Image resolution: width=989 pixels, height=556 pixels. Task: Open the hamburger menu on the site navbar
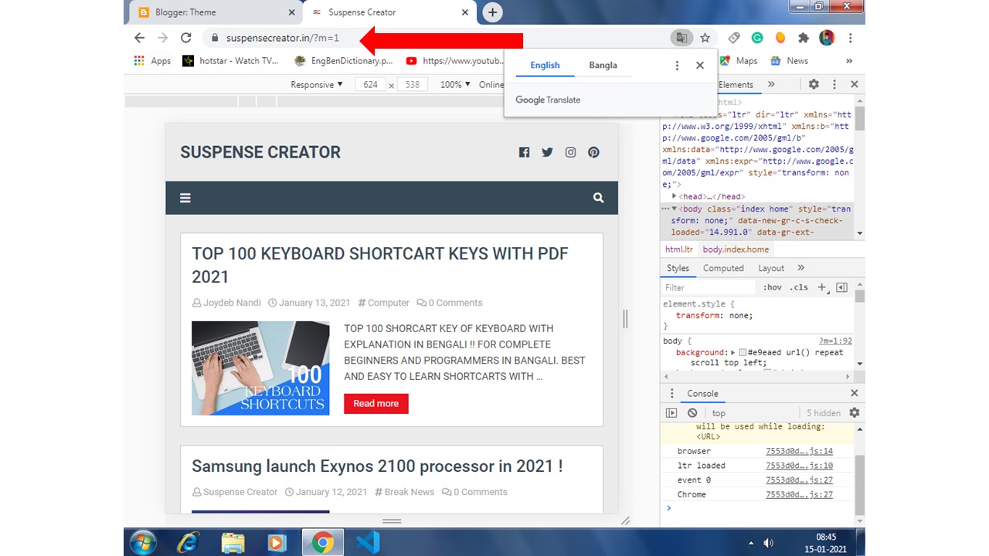pyautogui.click(x=185, y=198)
